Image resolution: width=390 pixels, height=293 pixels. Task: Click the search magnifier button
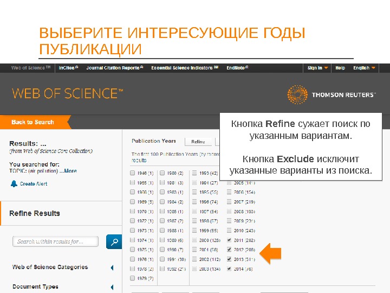(114, 241)
